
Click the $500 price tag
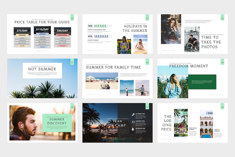pos(185,113)
